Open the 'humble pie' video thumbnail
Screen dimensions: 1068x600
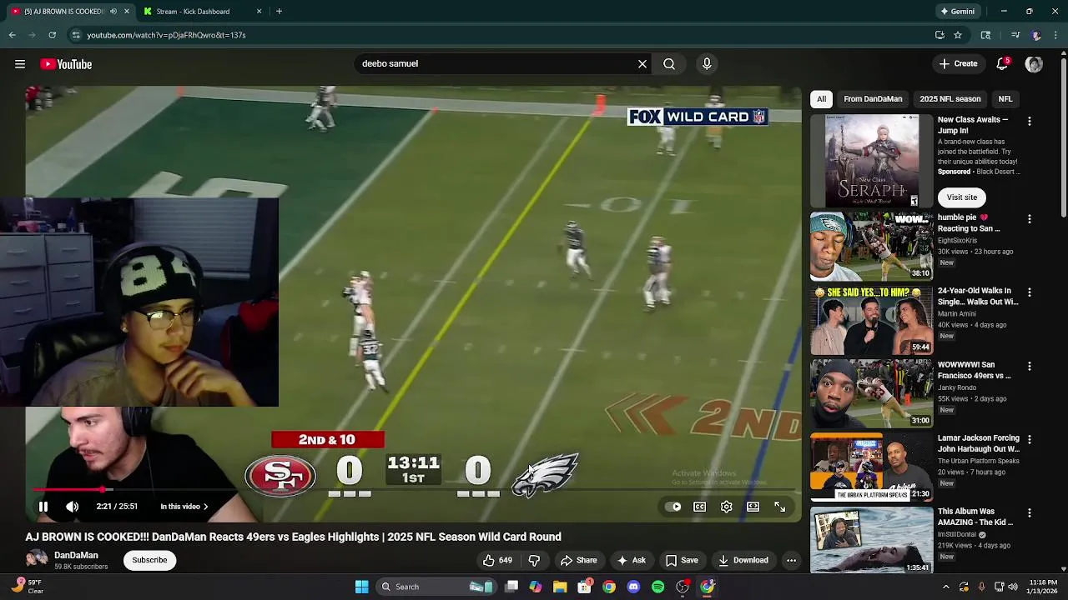[x=871, y=247]
